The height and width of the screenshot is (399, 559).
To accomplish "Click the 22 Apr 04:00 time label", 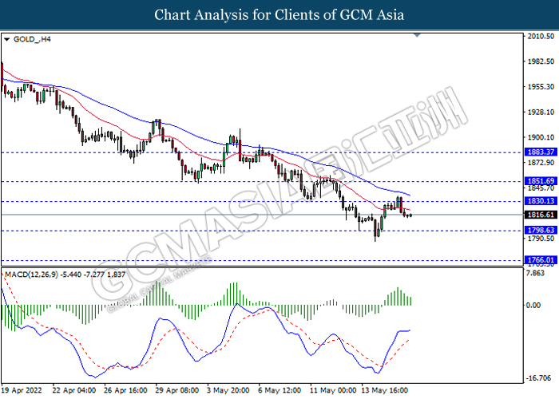I will pyautogui.click(x=74, y=390).
